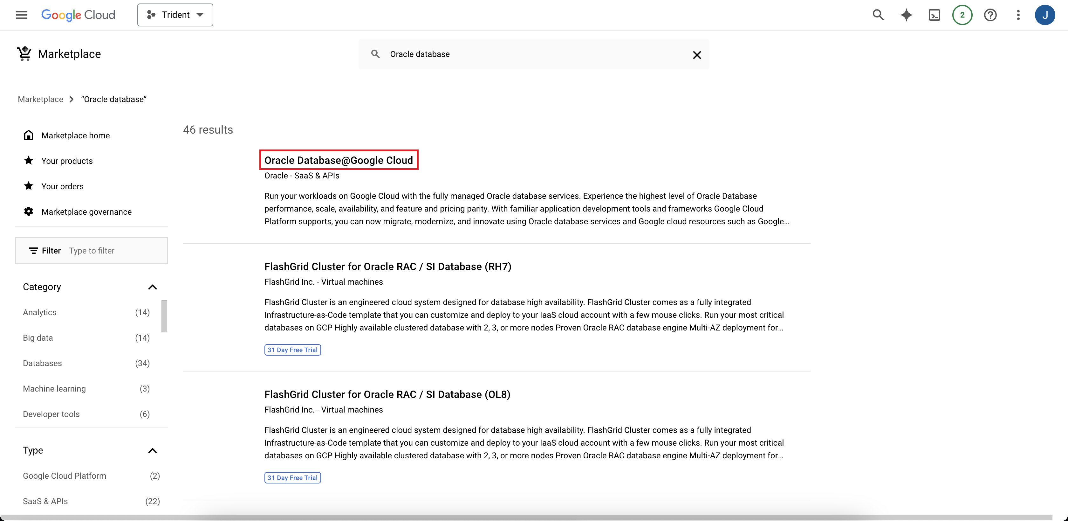Click the user avatar J

pyautogui.click(x=1045, y=15)
